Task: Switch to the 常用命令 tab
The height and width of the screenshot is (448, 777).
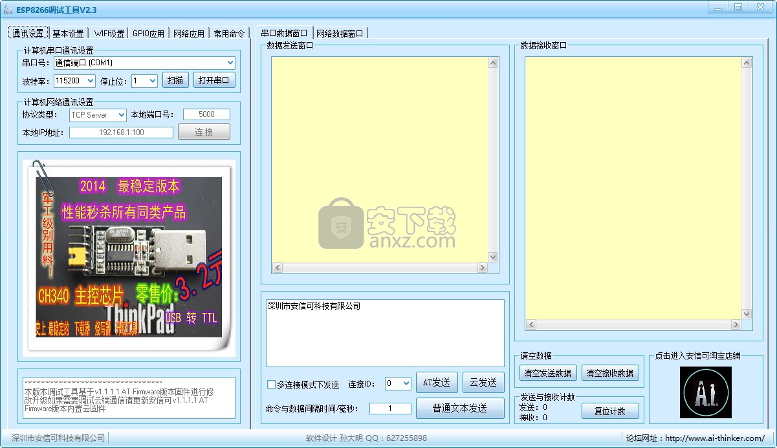Action: pos(229,34)
